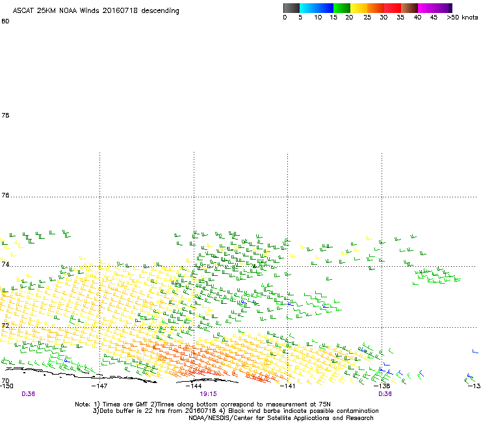
Task: Select the 80 latitude axis label
Action: (5, 21)
